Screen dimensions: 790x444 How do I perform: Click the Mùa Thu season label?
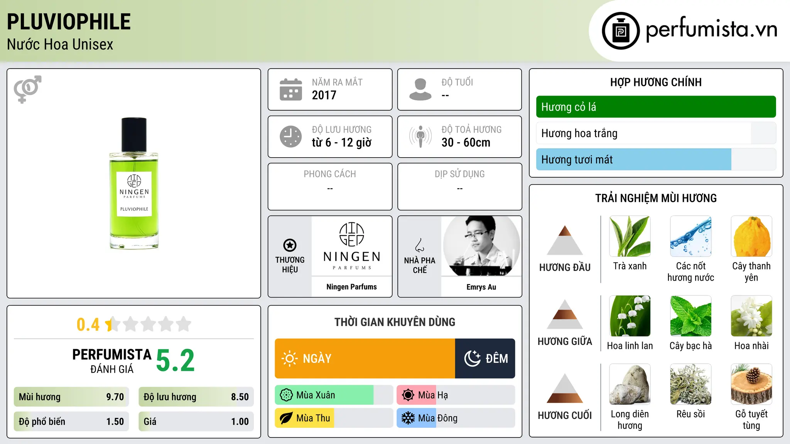click(x=313, y=418)
